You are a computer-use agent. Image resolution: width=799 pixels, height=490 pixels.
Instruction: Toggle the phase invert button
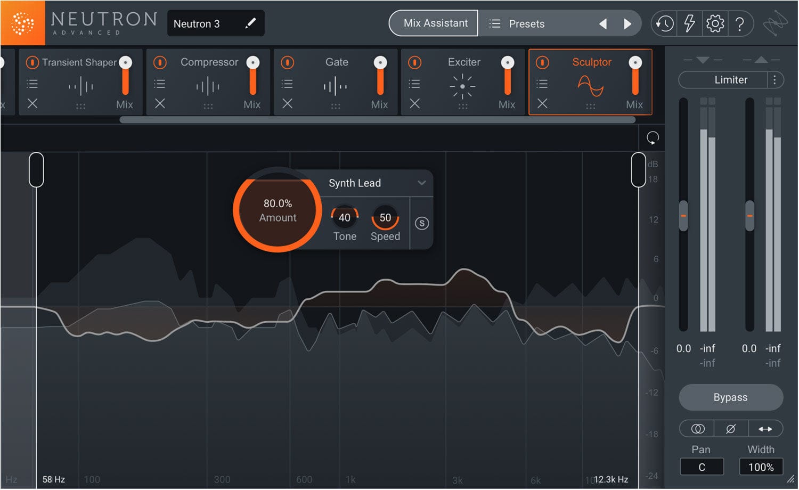[x=731, y=429]
